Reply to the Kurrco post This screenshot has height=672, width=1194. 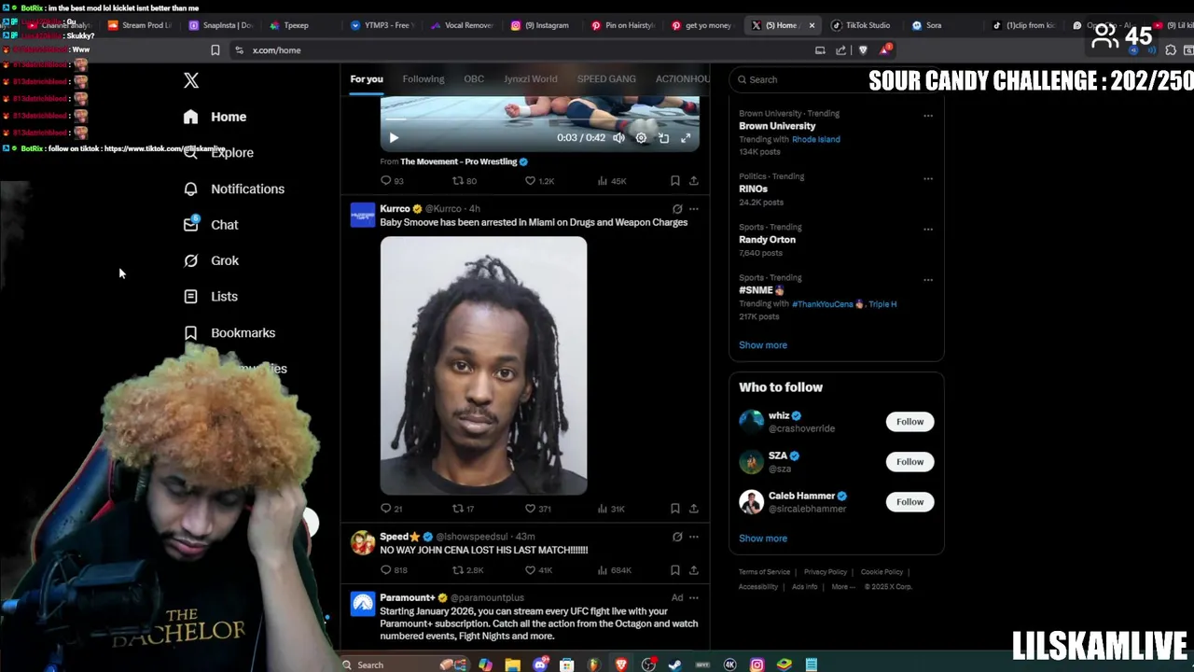392,509
